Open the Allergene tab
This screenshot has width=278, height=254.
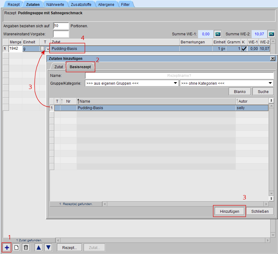click(107, 4)
